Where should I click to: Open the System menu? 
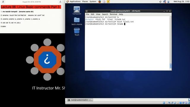pyautogui.click(x=93, y=1)
